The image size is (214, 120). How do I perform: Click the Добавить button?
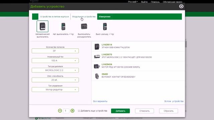pyautogui.click(x=120, y=111)
